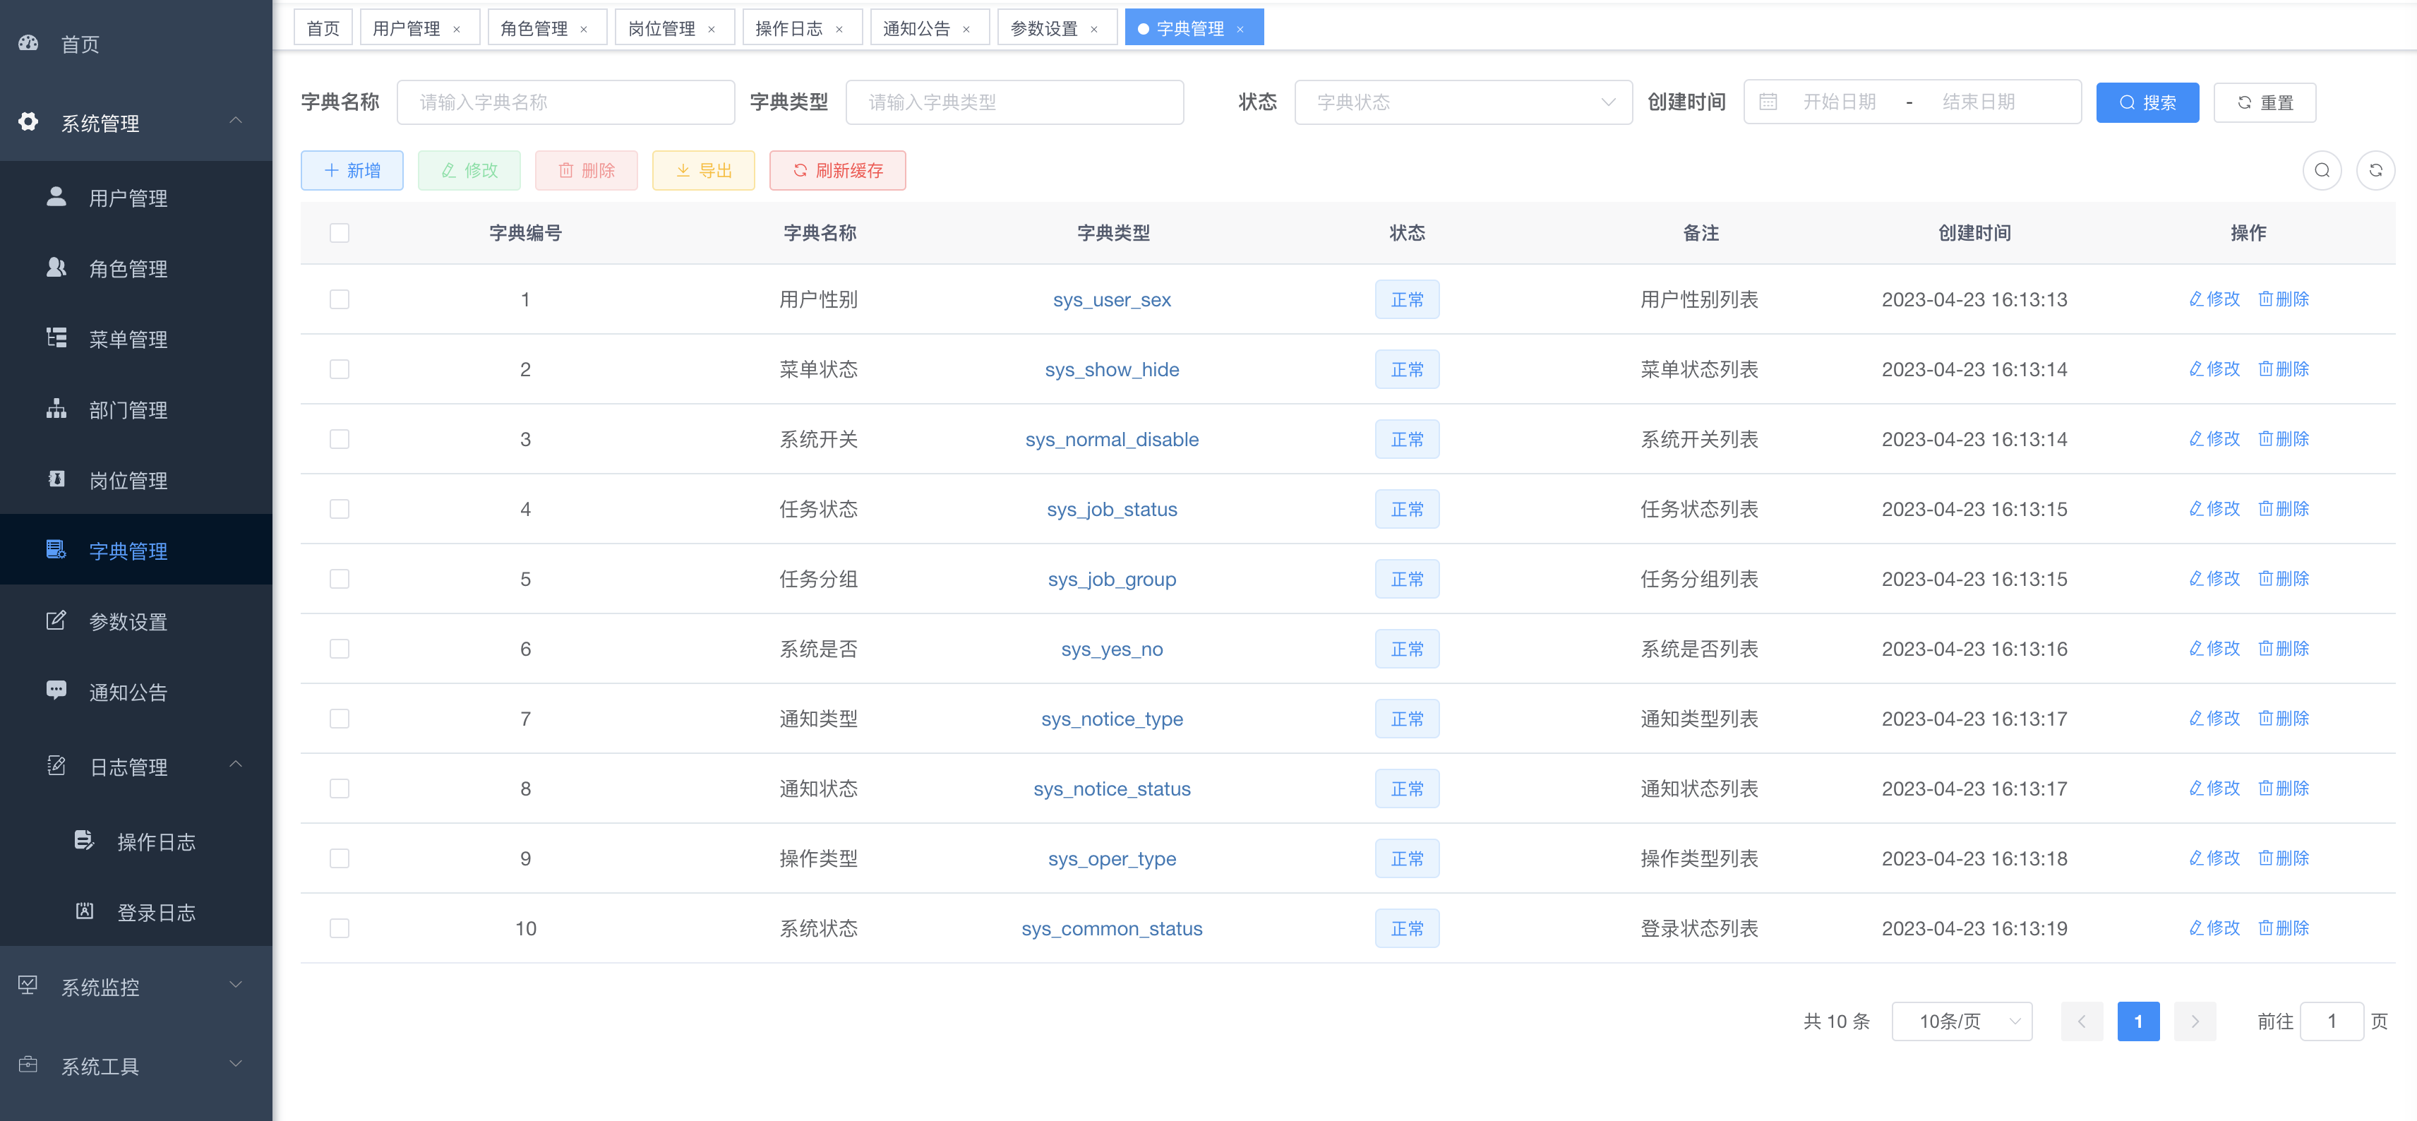The width and height of the screenshot is (2417, 1121).
Task: Close the 通知公告 tab
Action: (x=966, y=29)
